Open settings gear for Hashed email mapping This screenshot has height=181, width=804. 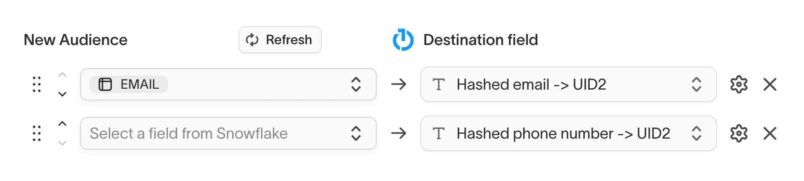[739, 84]
